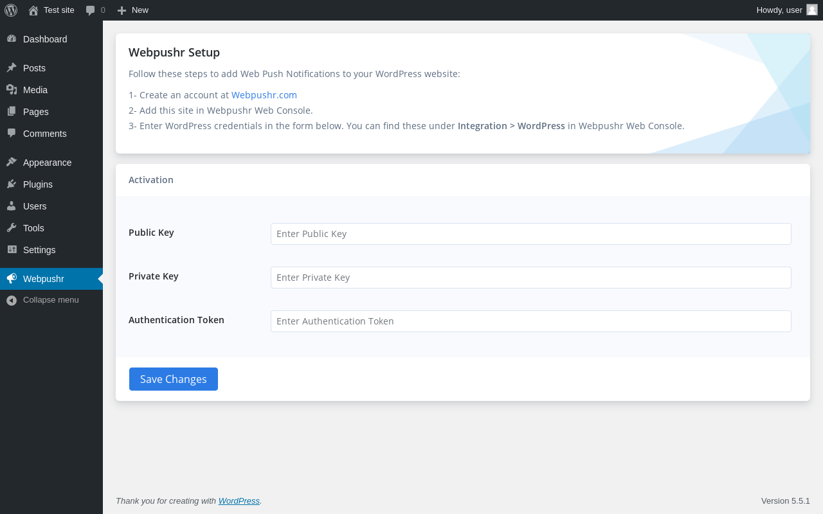
Task: Click the Webpushr megaphone icon
Action: 12,278
